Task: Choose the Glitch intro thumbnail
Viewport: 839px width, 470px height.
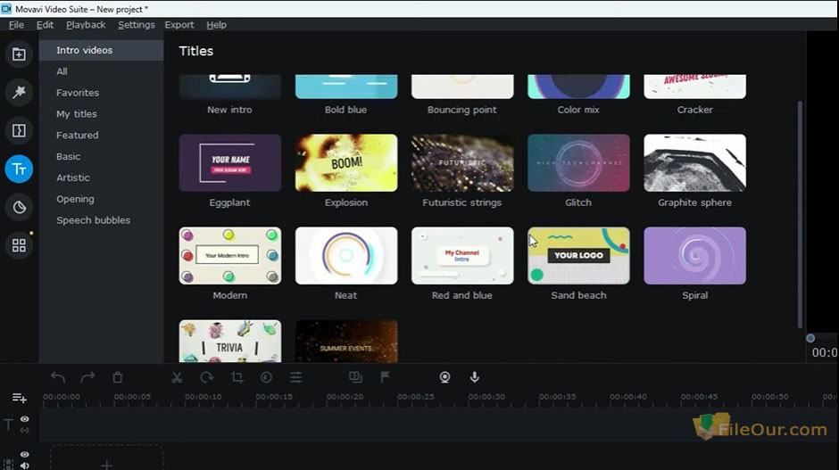Action: click(578, 162)
